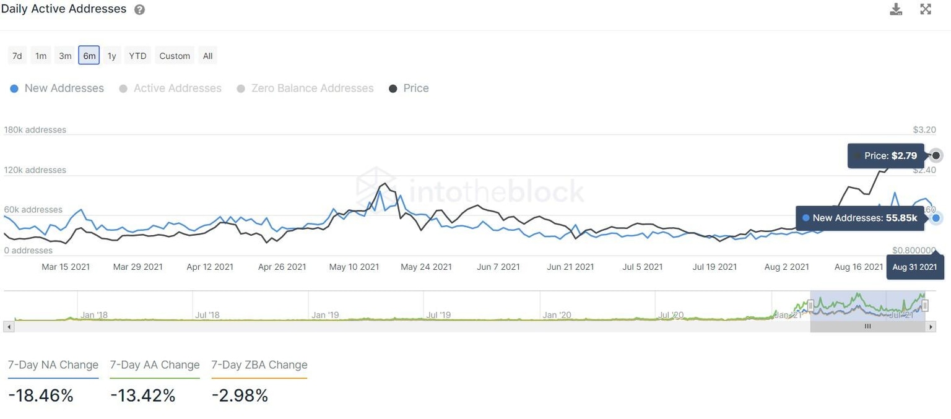View the 7-Day ZBA Change metric
This screenshot has width=951, height=419.
[259, 365]
